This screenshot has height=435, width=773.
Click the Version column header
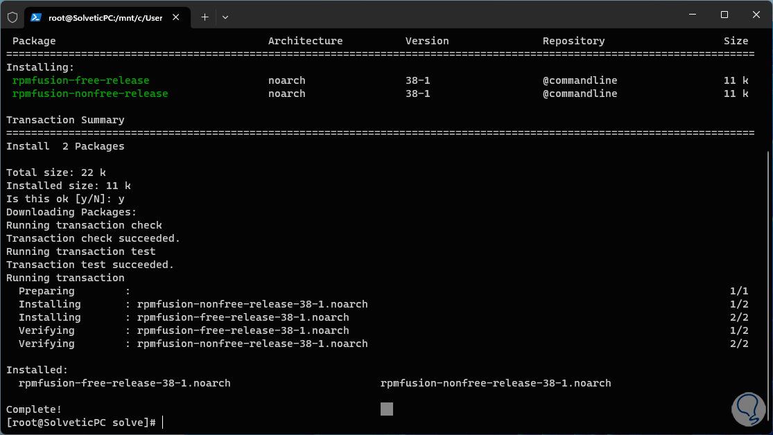point(427,41)
